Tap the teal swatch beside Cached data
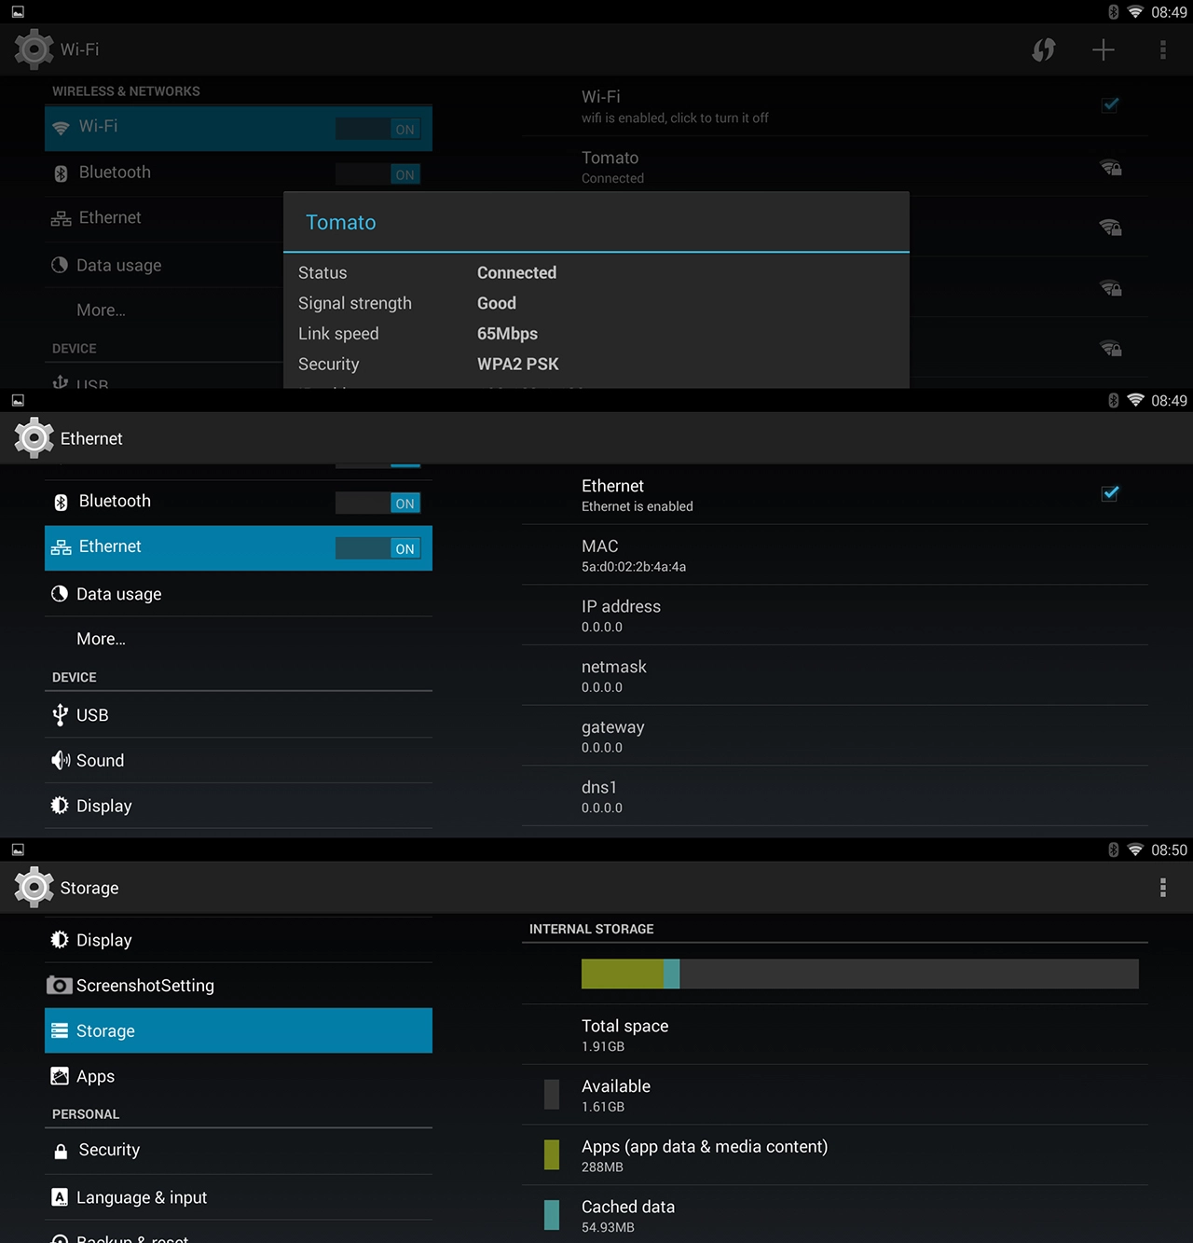This screenshot has height=1243, width=1193. pos(552,1215)
